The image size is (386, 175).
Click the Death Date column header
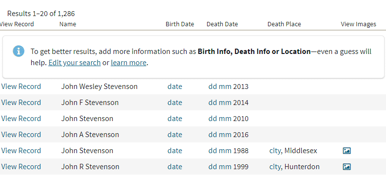click(x=222, y=24)
